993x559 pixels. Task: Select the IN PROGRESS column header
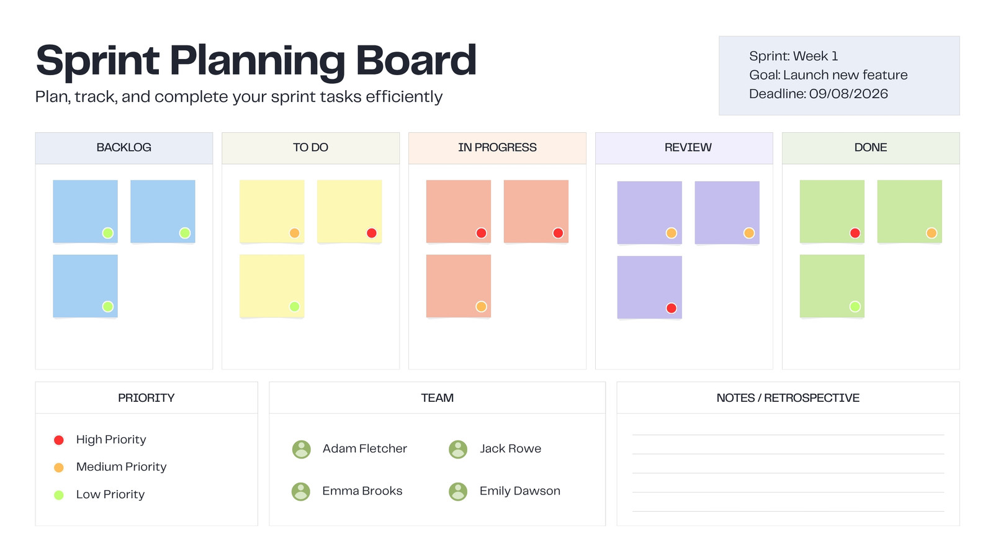tap(497, 148)
